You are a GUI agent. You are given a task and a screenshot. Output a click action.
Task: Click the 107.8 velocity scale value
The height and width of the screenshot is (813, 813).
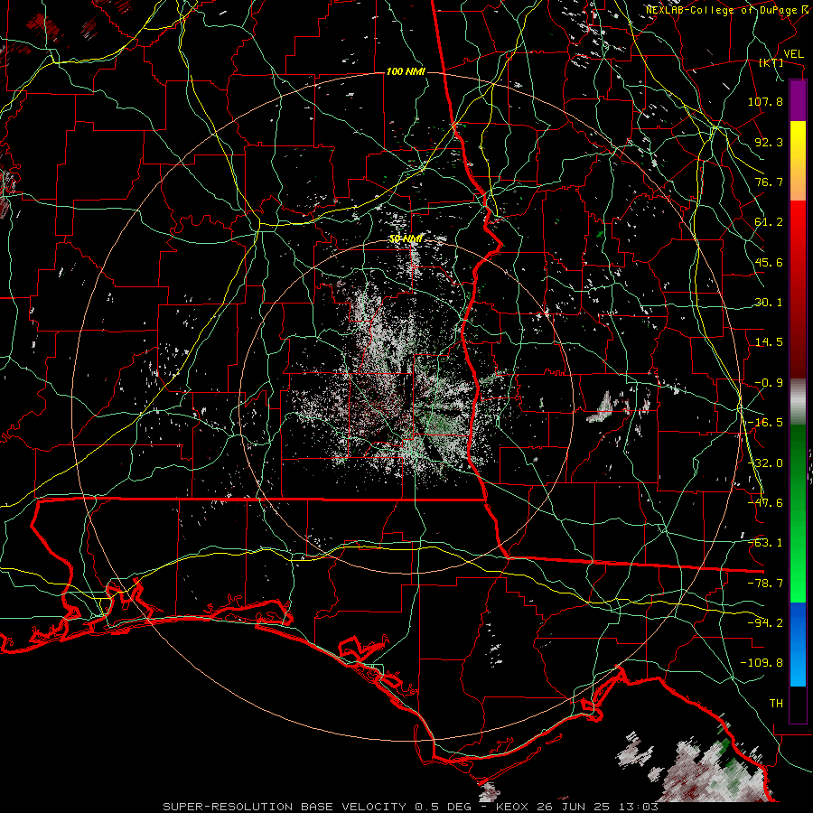765,101
